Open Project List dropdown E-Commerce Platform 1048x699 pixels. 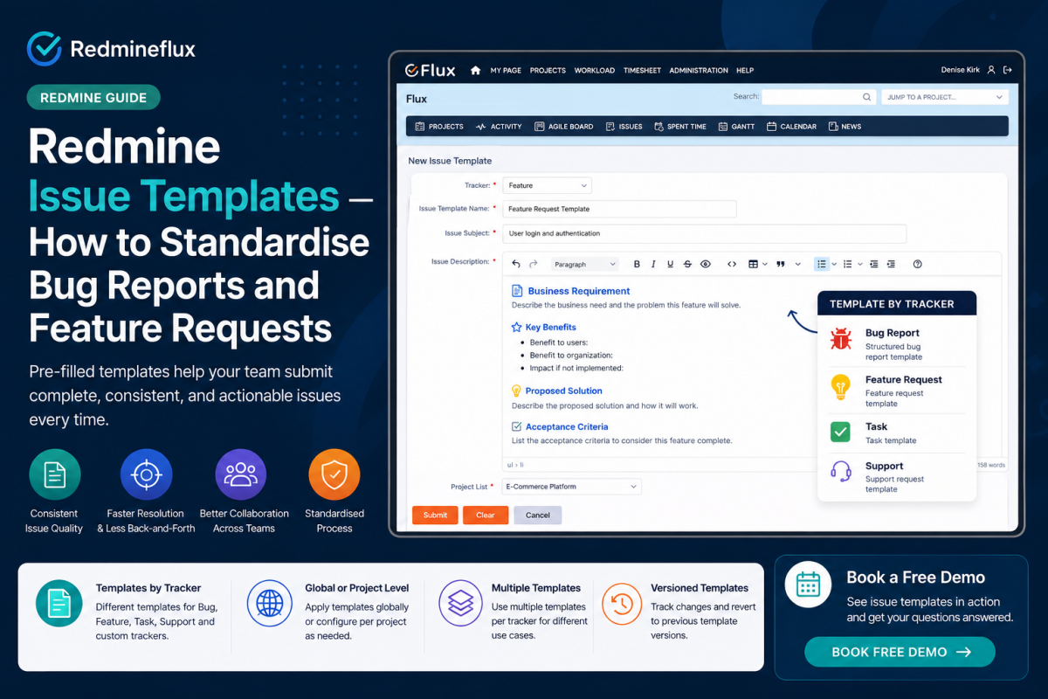coord(572,487)
